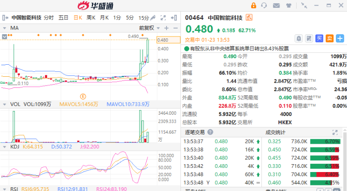This screenshot has width=347, height=191.
Task: Click the shrink window arrows icon
Action: click(304, 5)
